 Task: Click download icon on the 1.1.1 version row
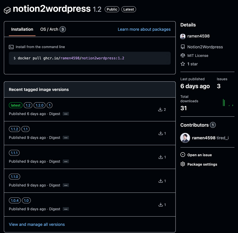click(161, 157)
